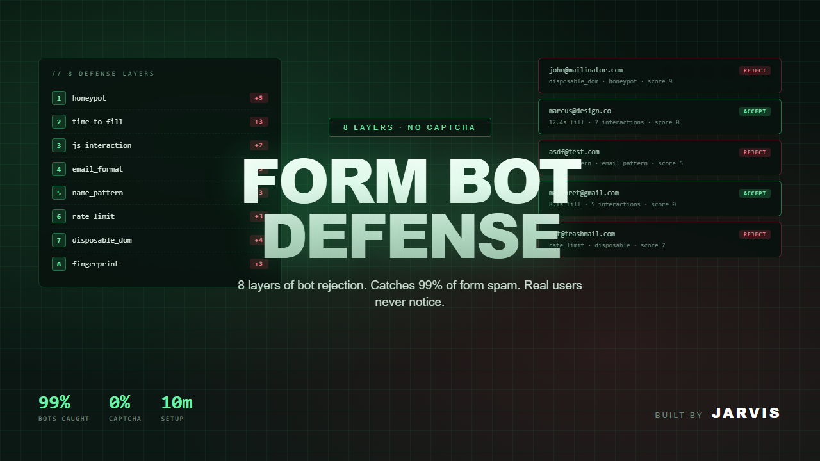Click REJECT badge on john@mailinator.com card
The height and width of the screenshot is (461, 820).
[x=755, y=70]
